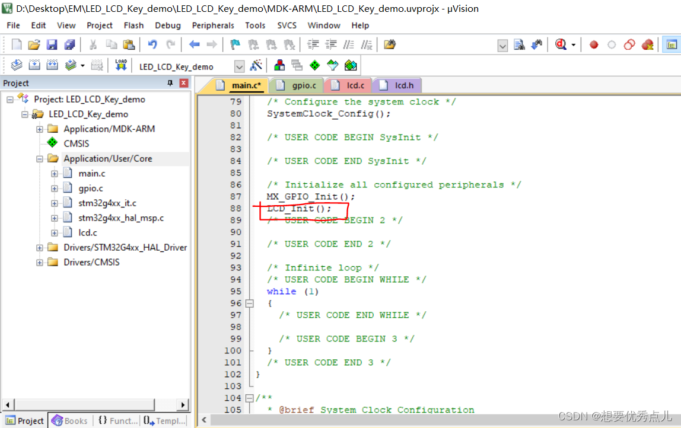Enable or disable the current breakpoint
This screenshot has width=681, height=428.
(612, 44)
